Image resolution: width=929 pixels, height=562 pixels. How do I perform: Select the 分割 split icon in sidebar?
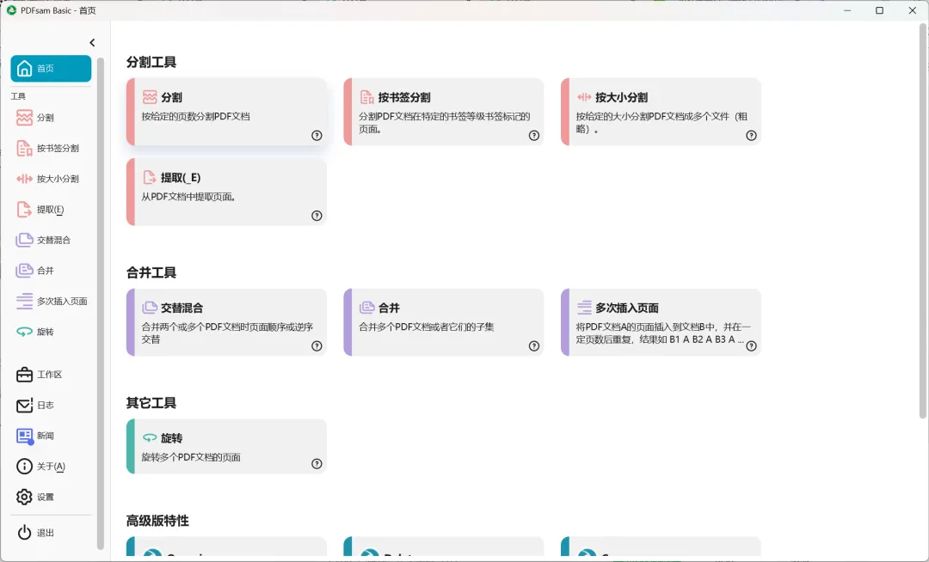tap(24, 118)
